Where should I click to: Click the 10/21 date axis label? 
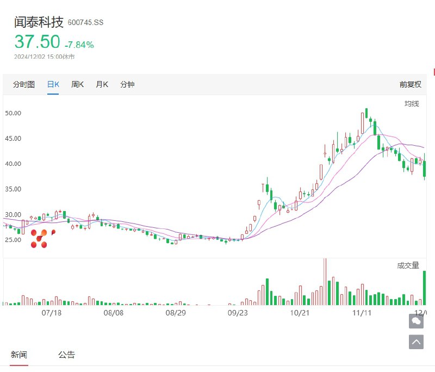coord(300,313)
